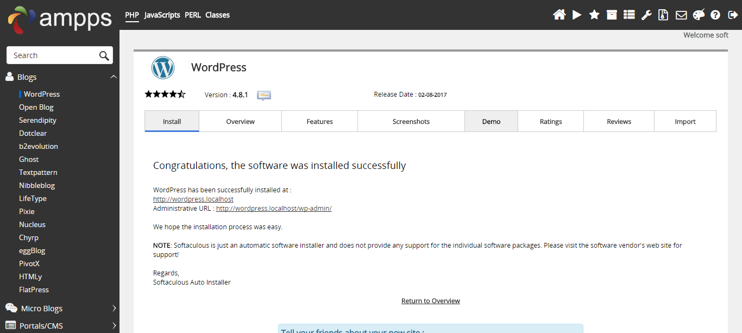Open the task list icon in header
This screenshot has width=742, height=333.
[629, 15]
